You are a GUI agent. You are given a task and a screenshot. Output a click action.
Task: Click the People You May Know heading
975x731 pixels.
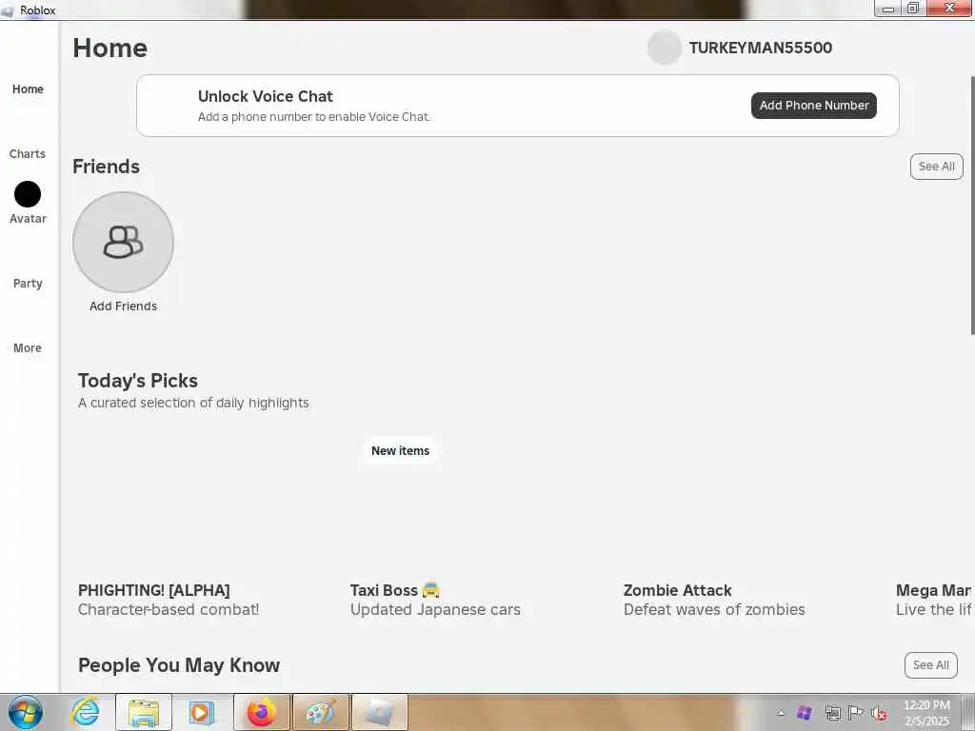click(x=179, y=665)
